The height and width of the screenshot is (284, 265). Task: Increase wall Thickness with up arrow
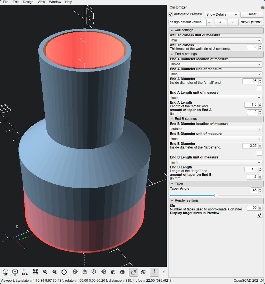tap(260, 46)
